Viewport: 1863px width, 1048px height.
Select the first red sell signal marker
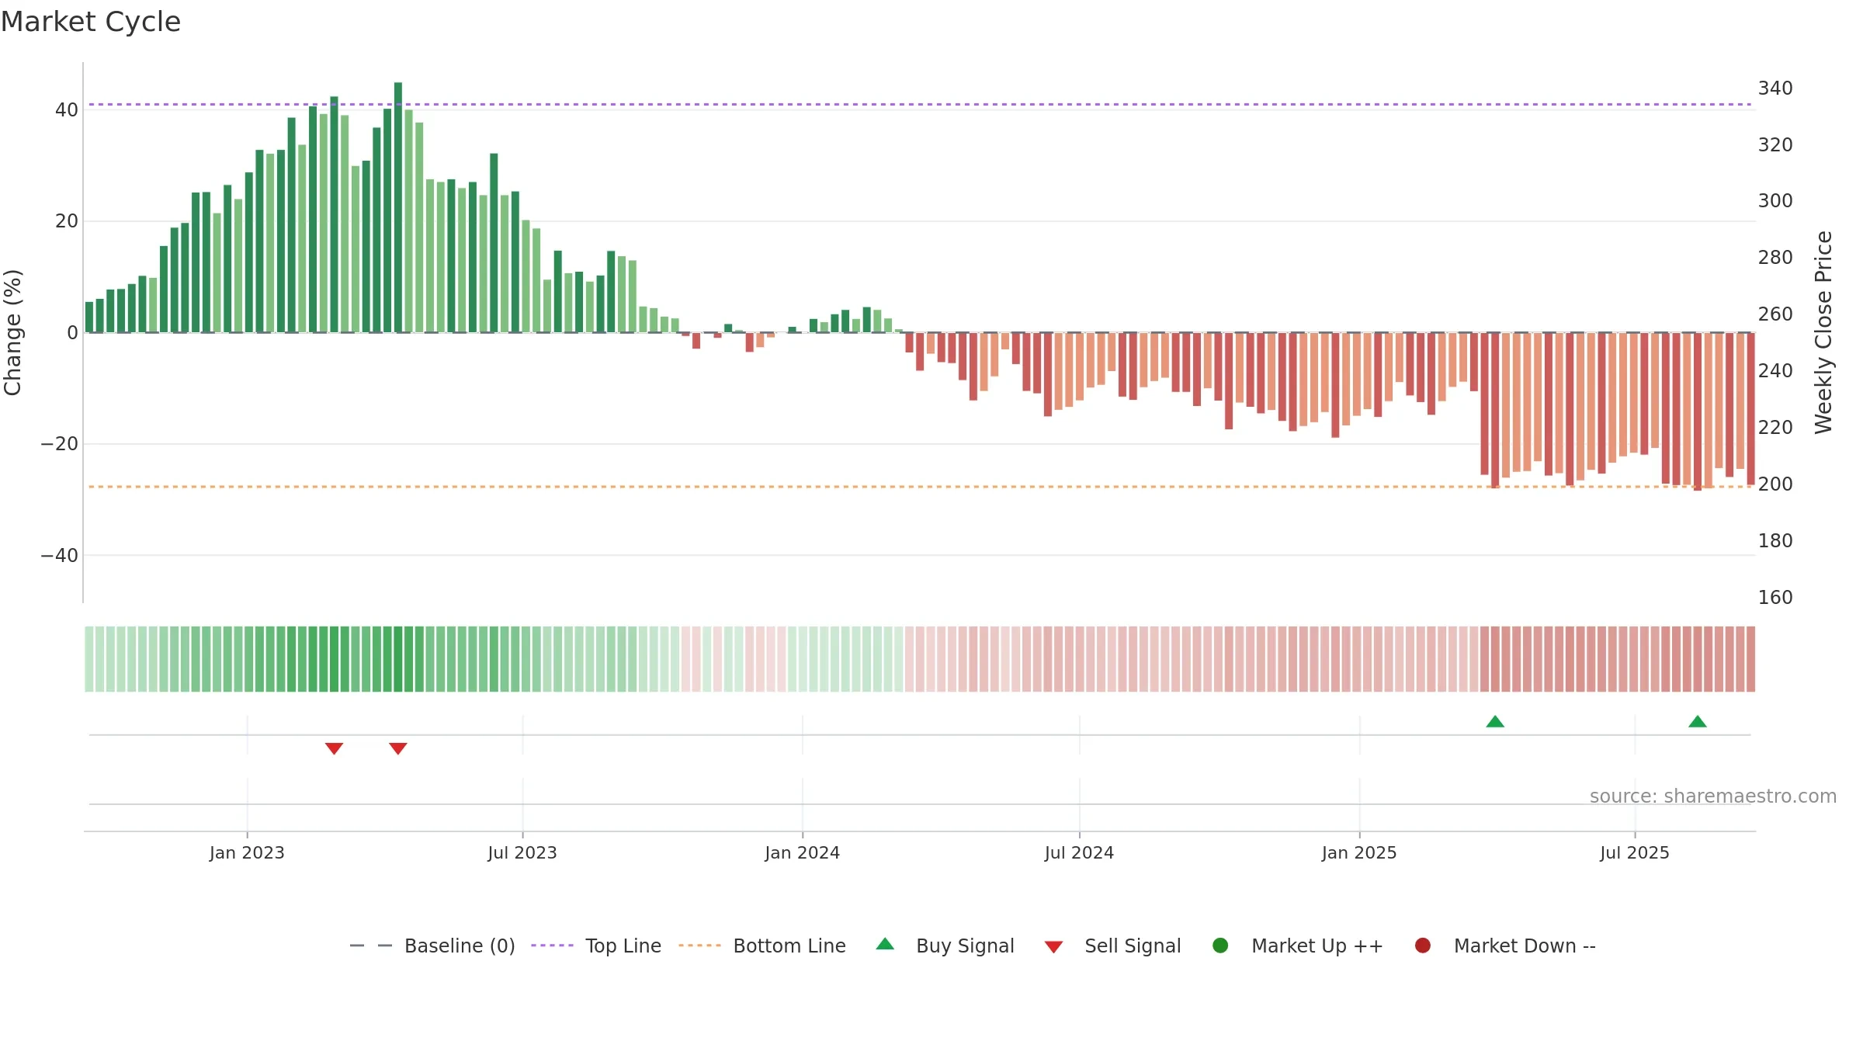coord(334,748)
